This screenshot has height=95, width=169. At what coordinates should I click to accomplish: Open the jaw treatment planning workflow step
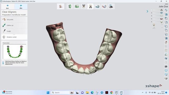coord(104,6)
